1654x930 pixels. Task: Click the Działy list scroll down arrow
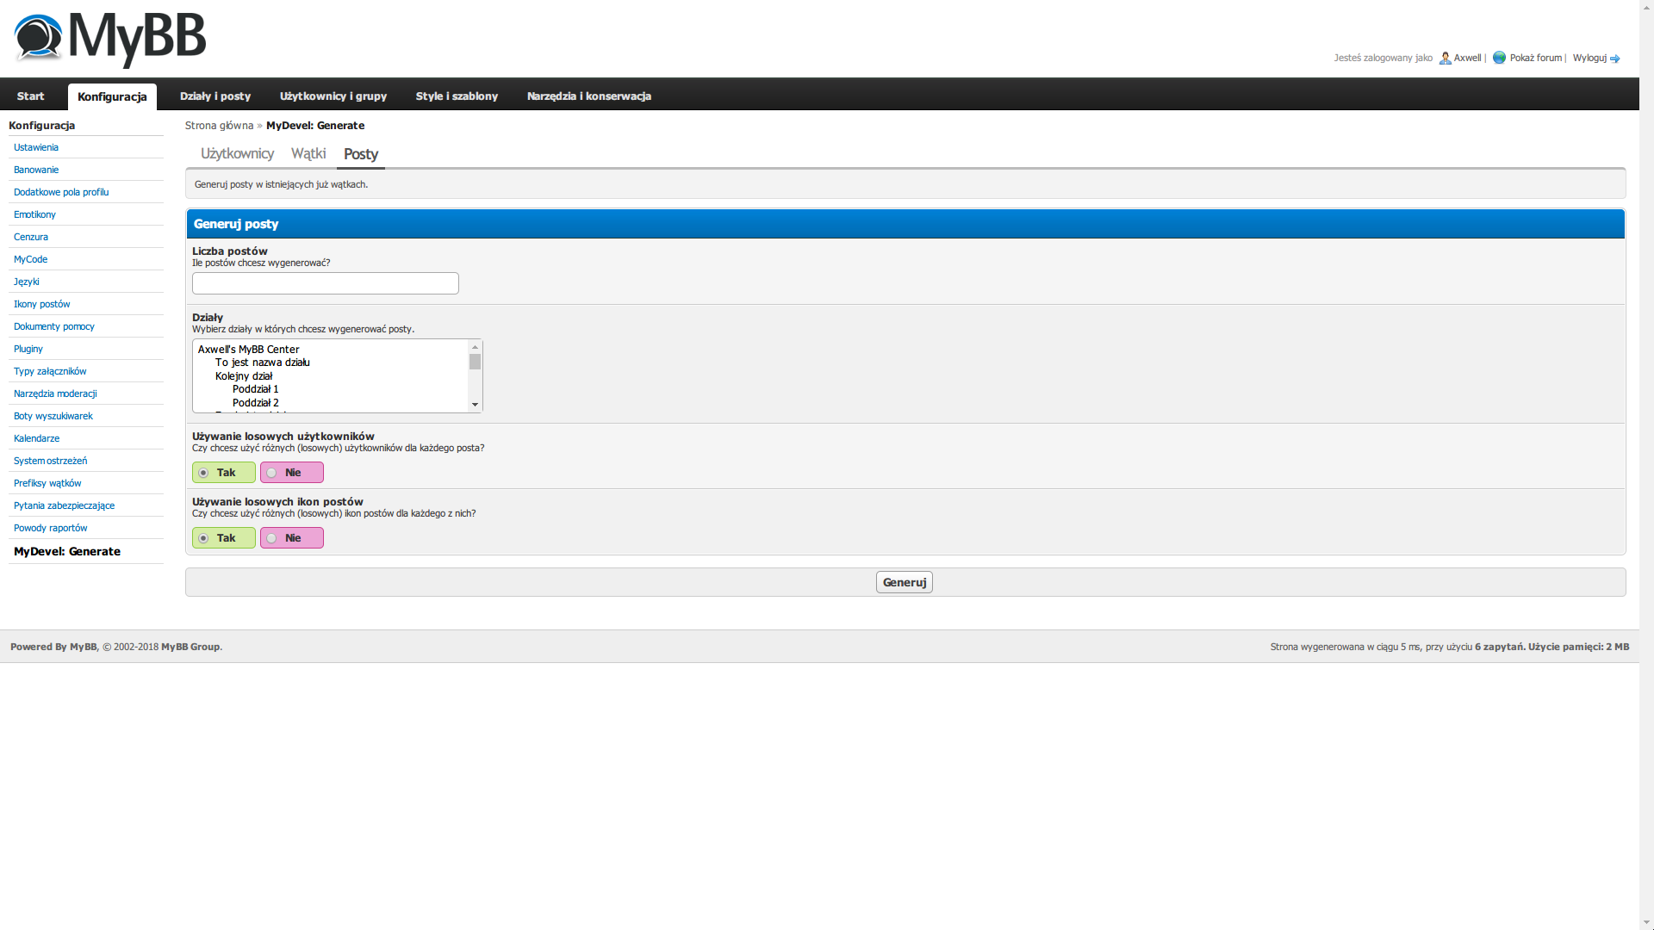click(475, 405)
